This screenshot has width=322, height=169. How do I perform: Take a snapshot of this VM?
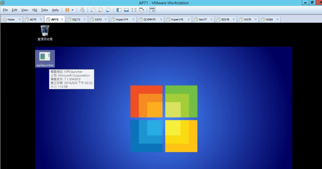[93, 9]
